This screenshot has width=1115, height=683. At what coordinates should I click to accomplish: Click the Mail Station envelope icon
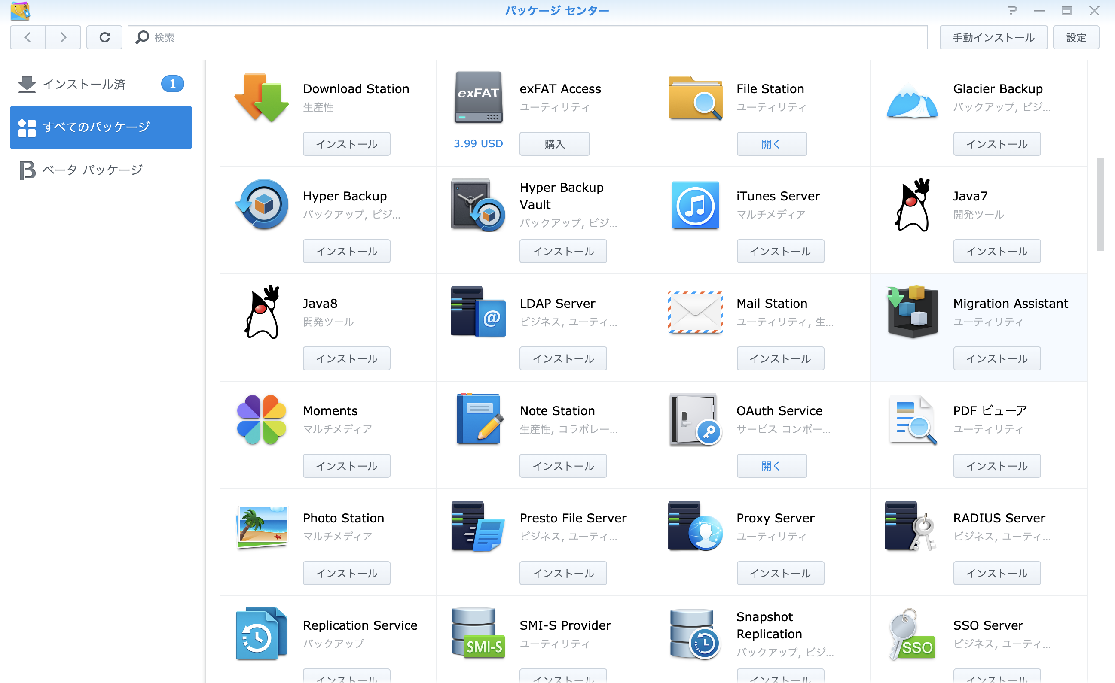point(696,313)
